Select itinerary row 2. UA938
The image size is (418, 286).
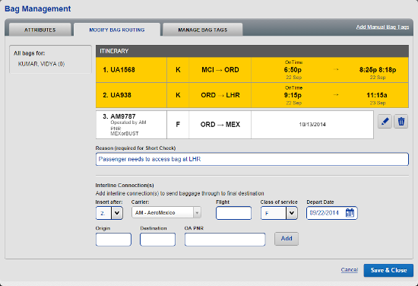tap(252, 95)
